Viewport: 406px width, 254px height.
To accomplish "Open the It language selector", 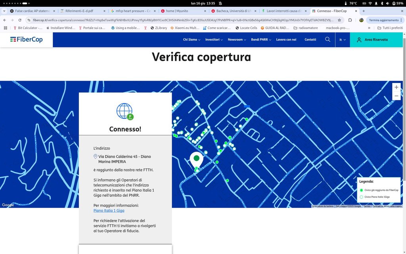I will tap(342, 40).
